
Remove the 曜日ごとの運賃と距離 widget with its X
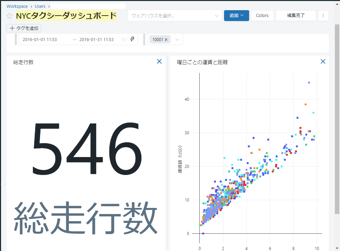[323, 62]
